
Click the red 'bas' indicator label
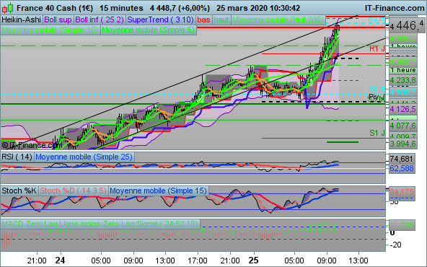coord(203,19)
